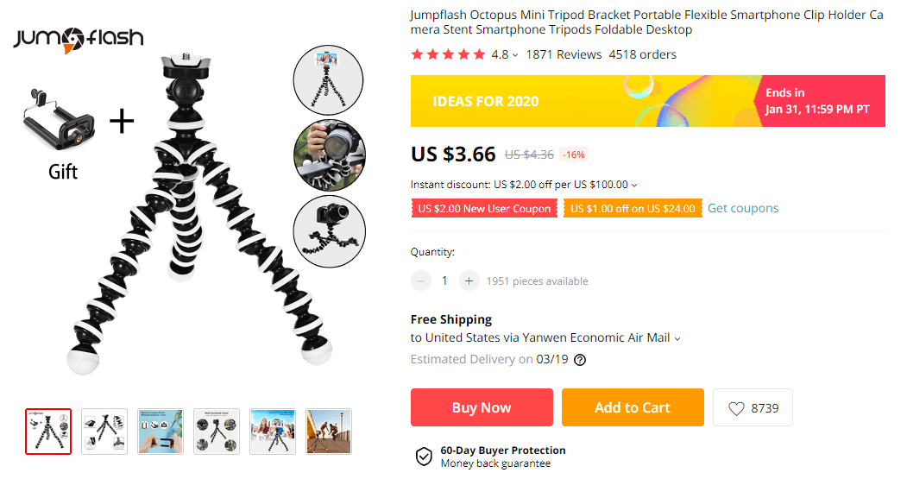This screenshot has height=479, width=907.
Task: Open the Get coupons link
Action: pyautogui.click(x=743, y=208)
